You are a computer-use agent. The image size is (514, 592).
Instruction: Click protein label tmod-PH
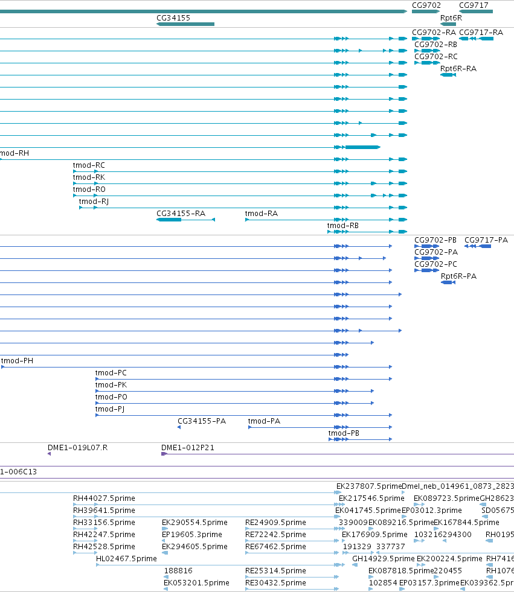click(17, 361)
